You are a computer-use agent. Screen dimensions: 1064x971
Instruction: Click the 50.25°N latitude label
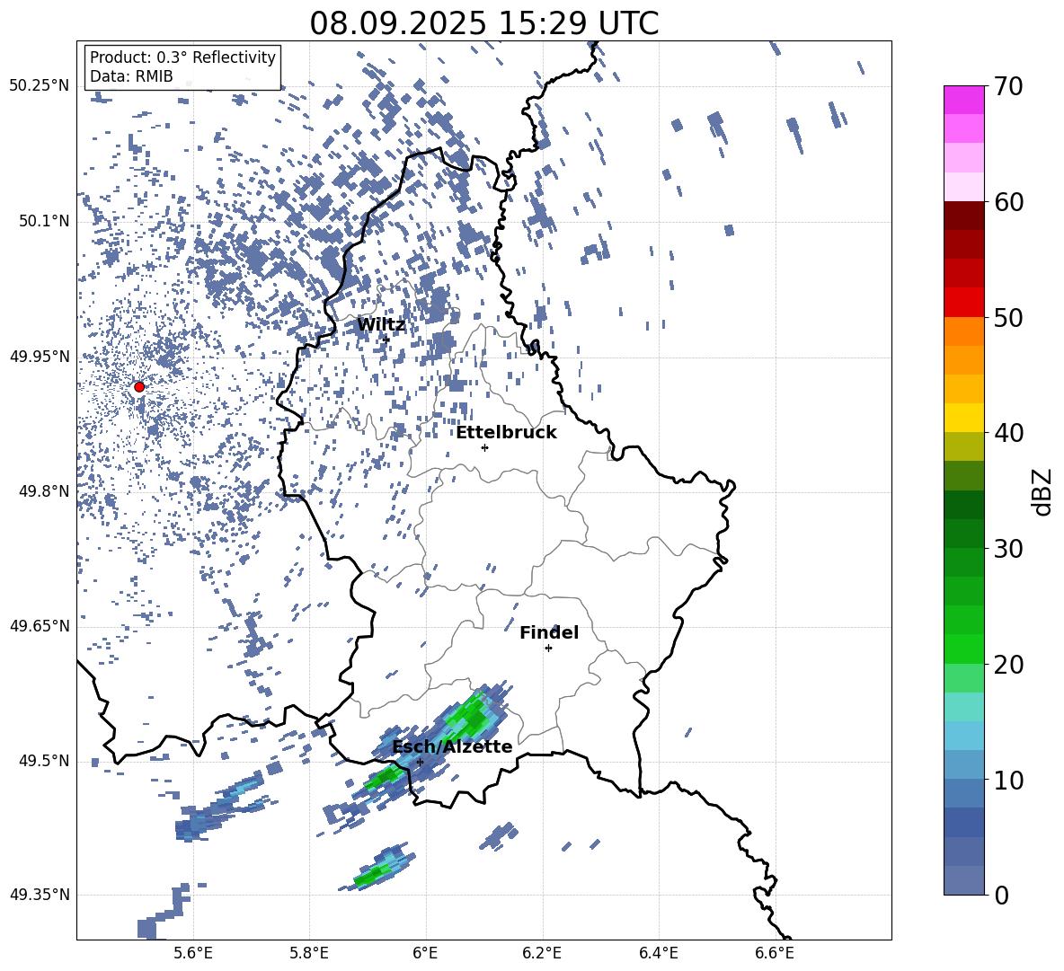[x=40, y=86]
